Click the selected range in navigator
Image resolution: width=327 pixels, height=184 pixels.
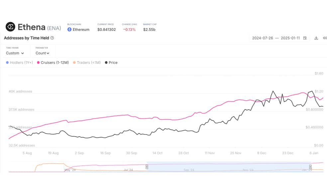pos(229,167)
